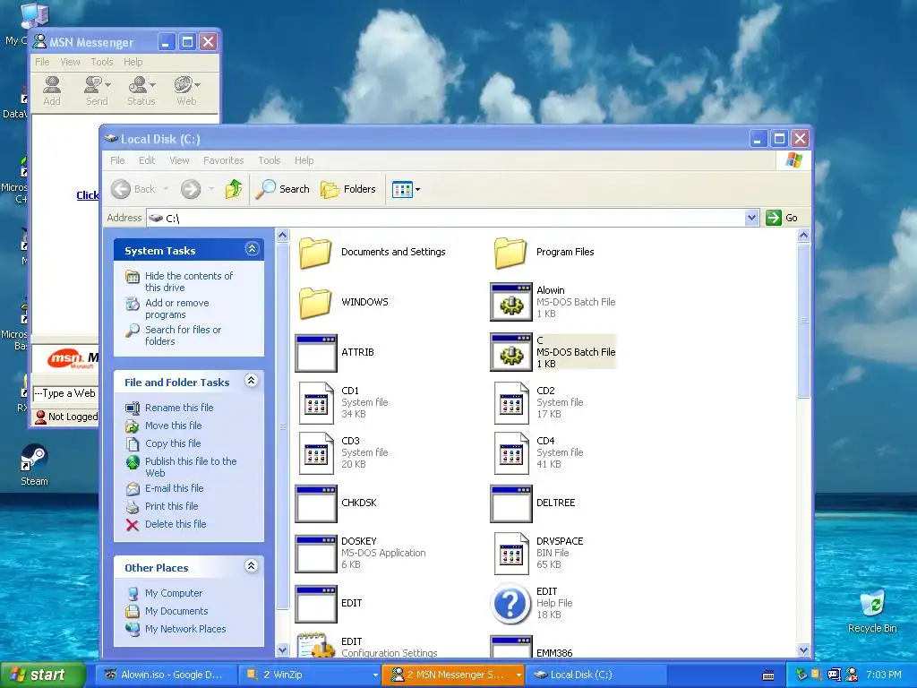Screen dimensions: 917x688
Task: Select the DRVSPACE BIN file icon
Action: [511, 554]
